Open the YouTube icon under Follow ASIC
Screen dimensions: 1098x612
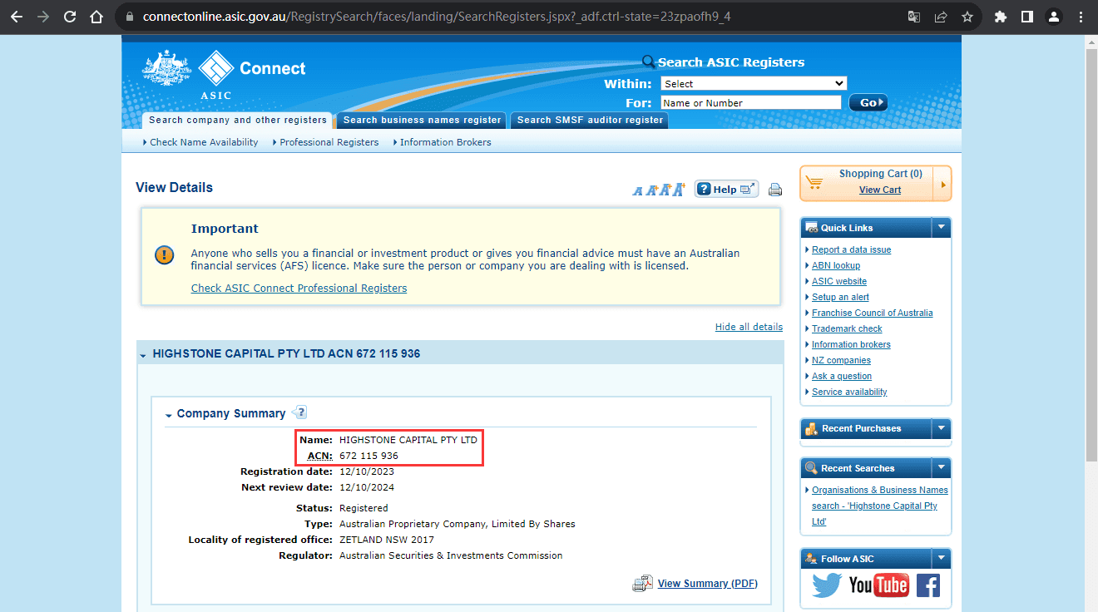tap(878, 585)
